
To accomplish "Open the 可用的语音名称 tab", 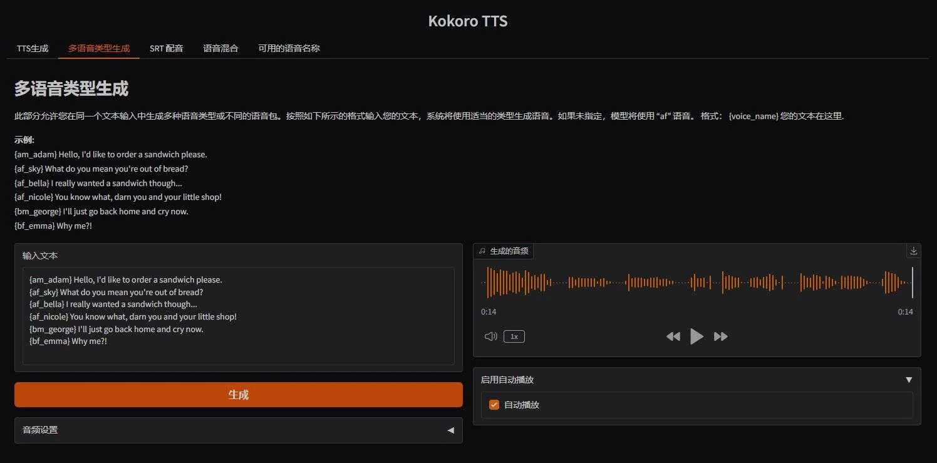I will [289, 48].
